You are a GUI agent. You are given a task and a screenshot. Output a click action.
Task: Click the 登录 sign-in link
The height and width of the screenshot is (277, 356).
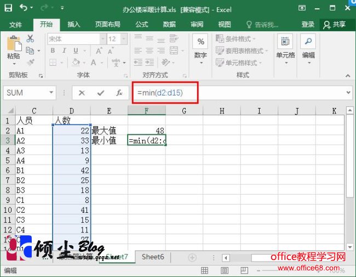308,24
